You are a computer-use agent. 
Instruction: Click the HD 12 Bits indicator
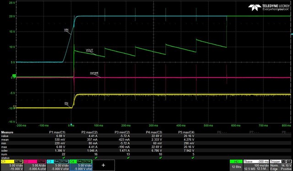236,165
